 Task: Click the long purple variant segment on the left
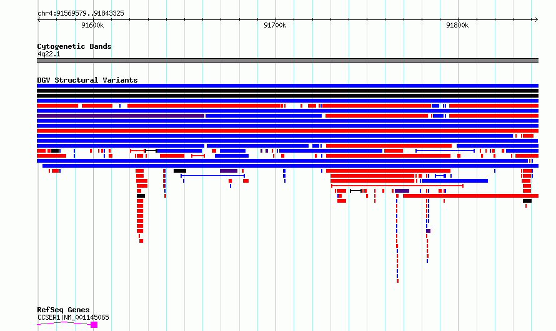[121, 116]
